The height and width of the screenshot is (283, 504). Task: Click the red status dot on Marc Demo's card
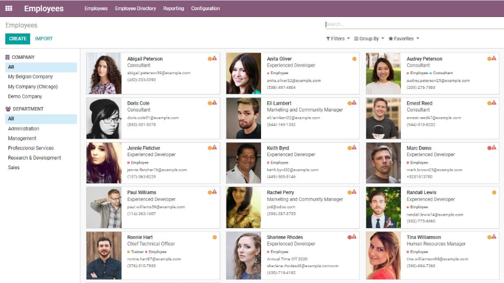489,148
